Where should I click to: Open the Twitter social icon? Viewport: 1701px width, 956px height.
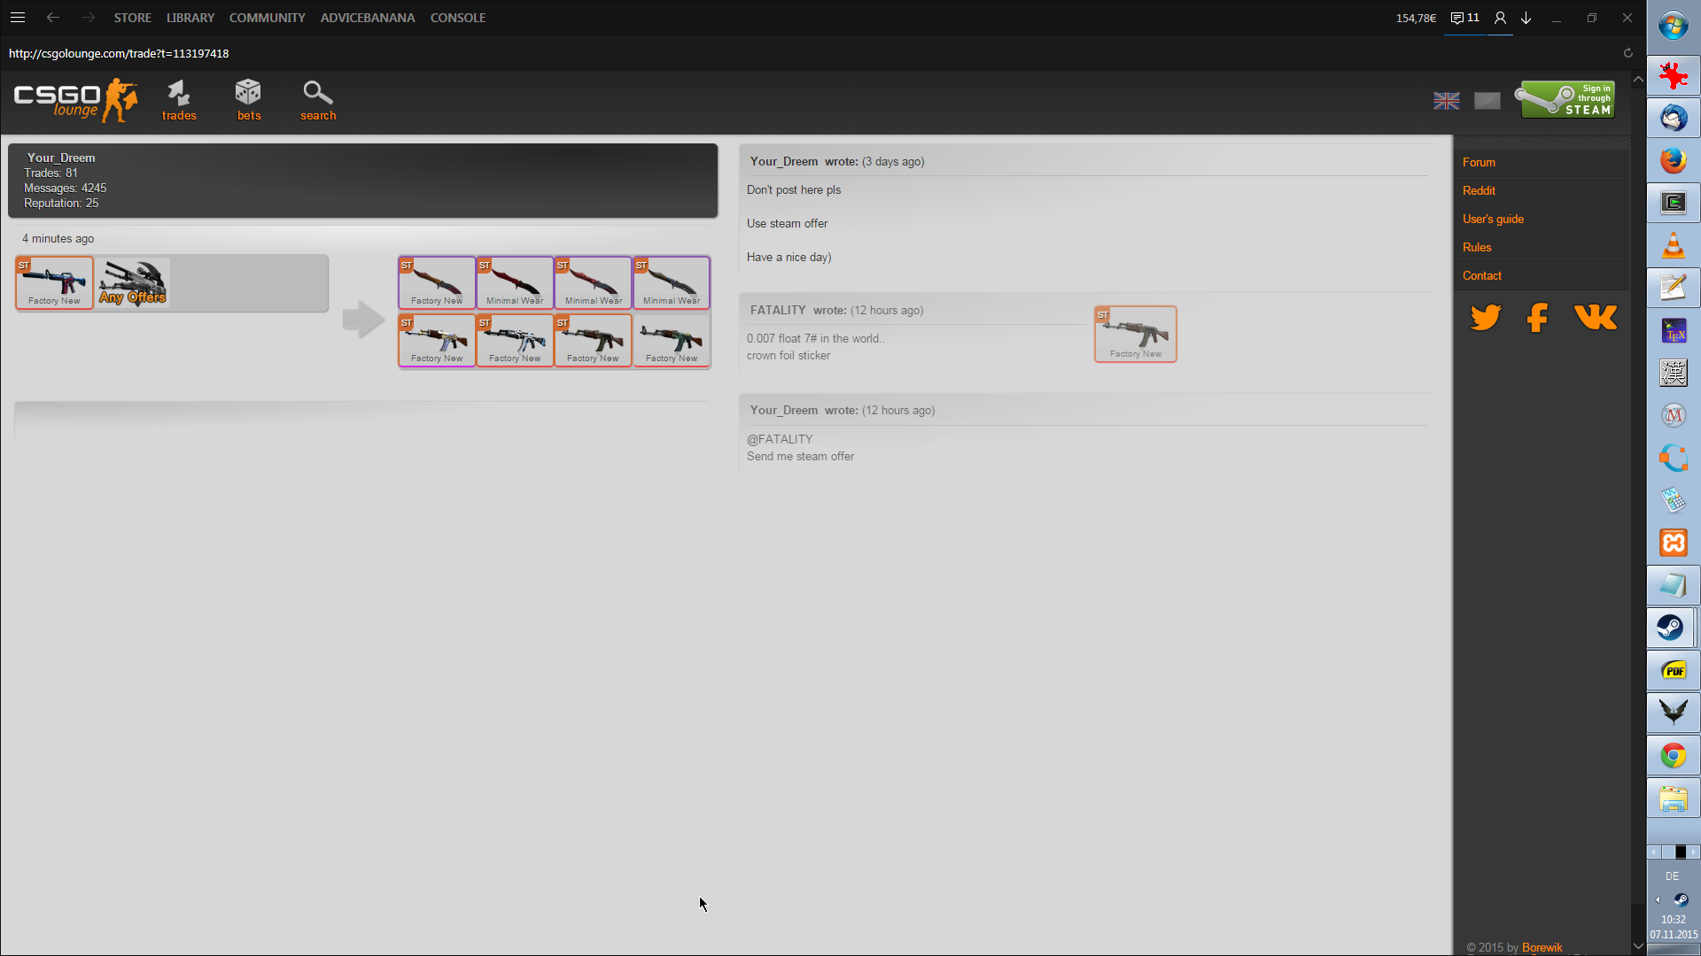coord(1486,317)
